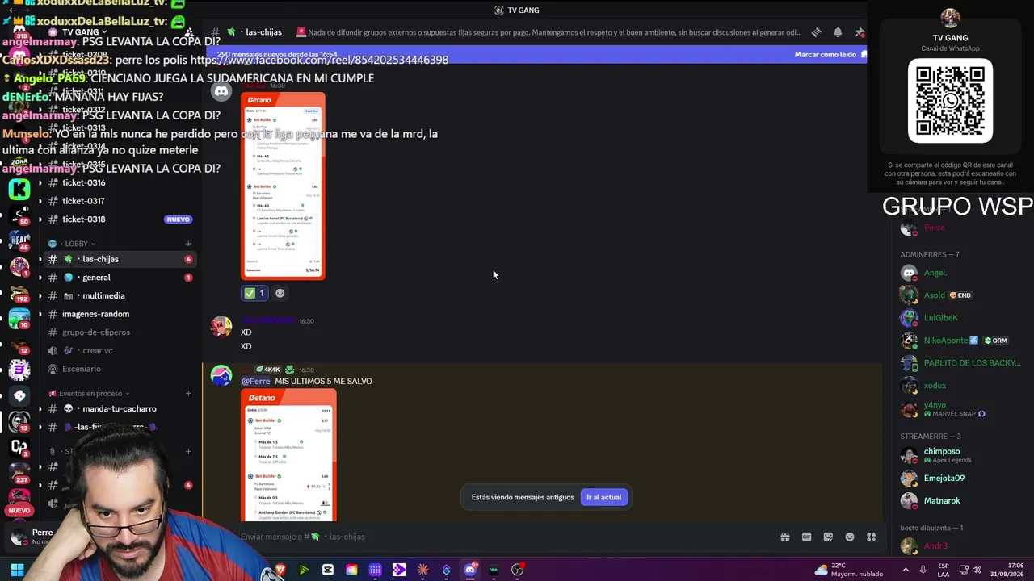This screenshot has width=1034, height=581.
Task: Open Windows Start menu
Action: click(x=17, y=570)
